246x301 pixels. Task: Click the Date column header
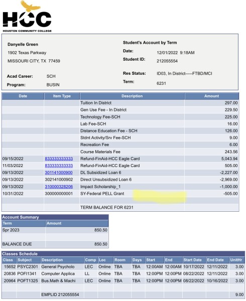pos(23,96)
